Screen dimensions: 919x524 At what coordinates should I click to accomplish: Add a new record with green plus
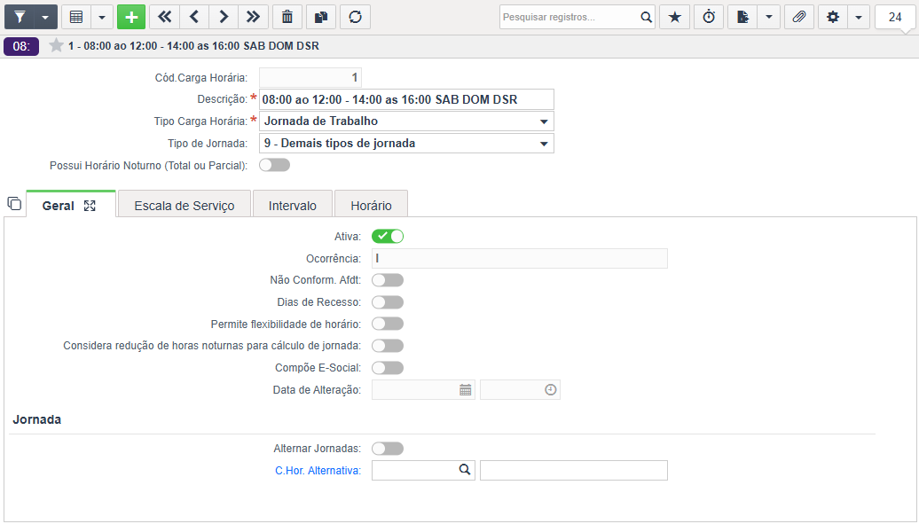click(131, 17)
